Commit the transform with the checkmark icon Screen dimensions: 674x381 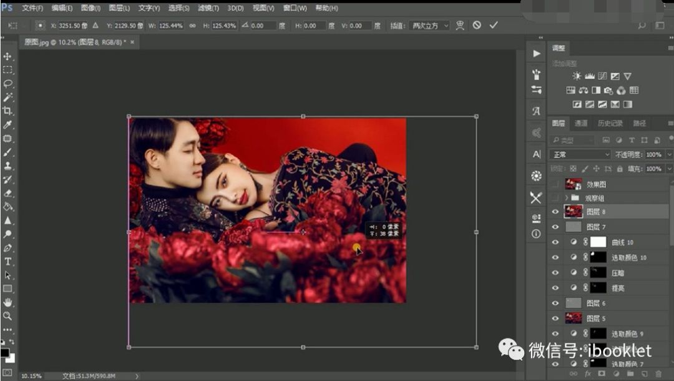click(494, 25)
